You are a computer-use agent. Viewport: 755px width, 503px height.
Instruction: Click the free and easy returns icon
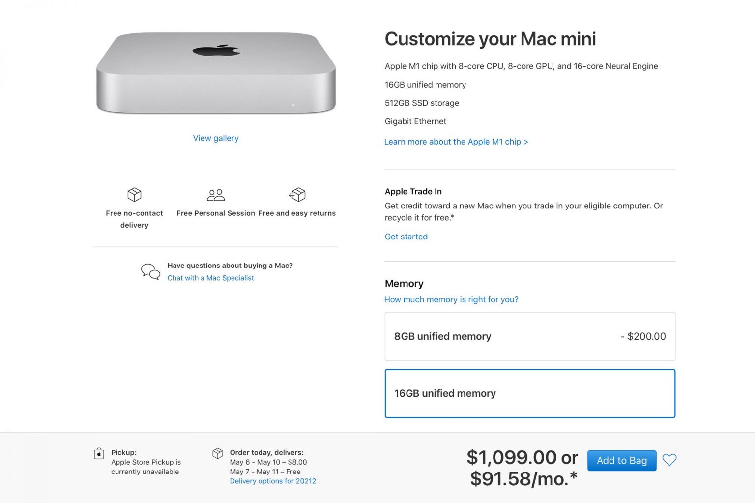297,195
